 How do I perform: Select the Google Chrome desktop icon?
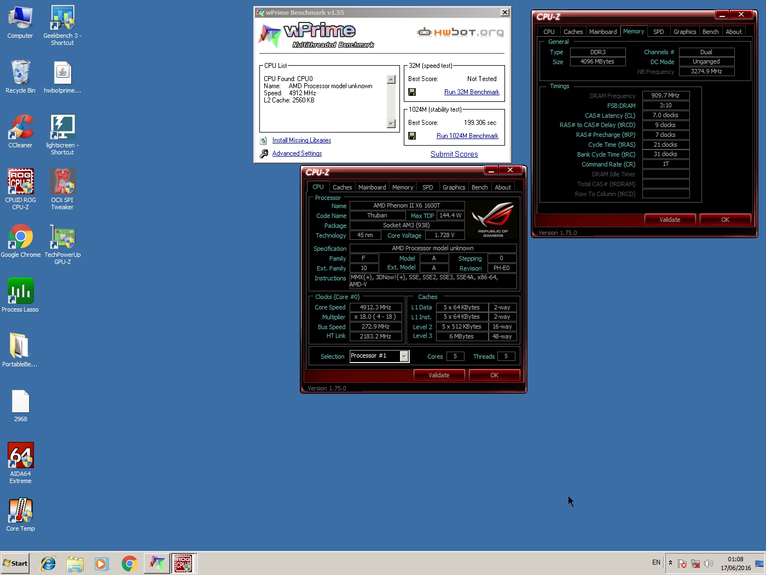click(20, 242)
